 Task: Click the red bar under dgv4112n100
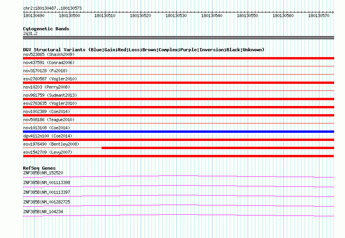tap(178, 140)
